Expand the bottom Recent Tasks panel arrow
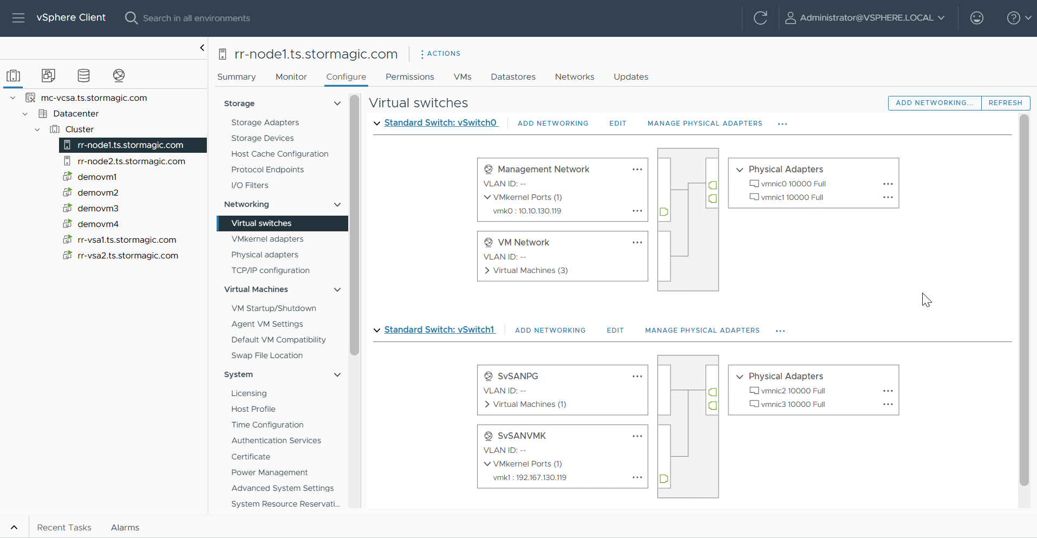This screenshot has height=538, width=1037. pyautogui.click(x=14, y=527)
